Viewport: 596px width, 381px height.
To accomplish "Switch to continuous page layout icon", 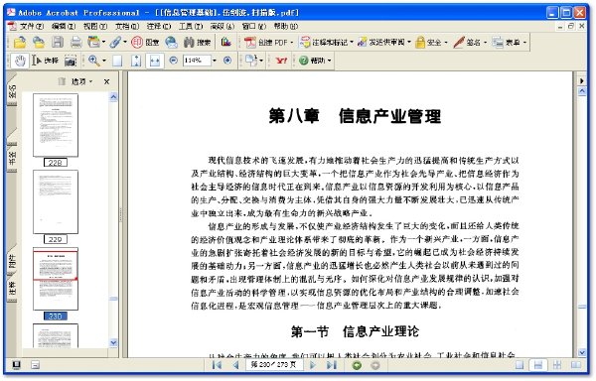I will pos(537,365).
